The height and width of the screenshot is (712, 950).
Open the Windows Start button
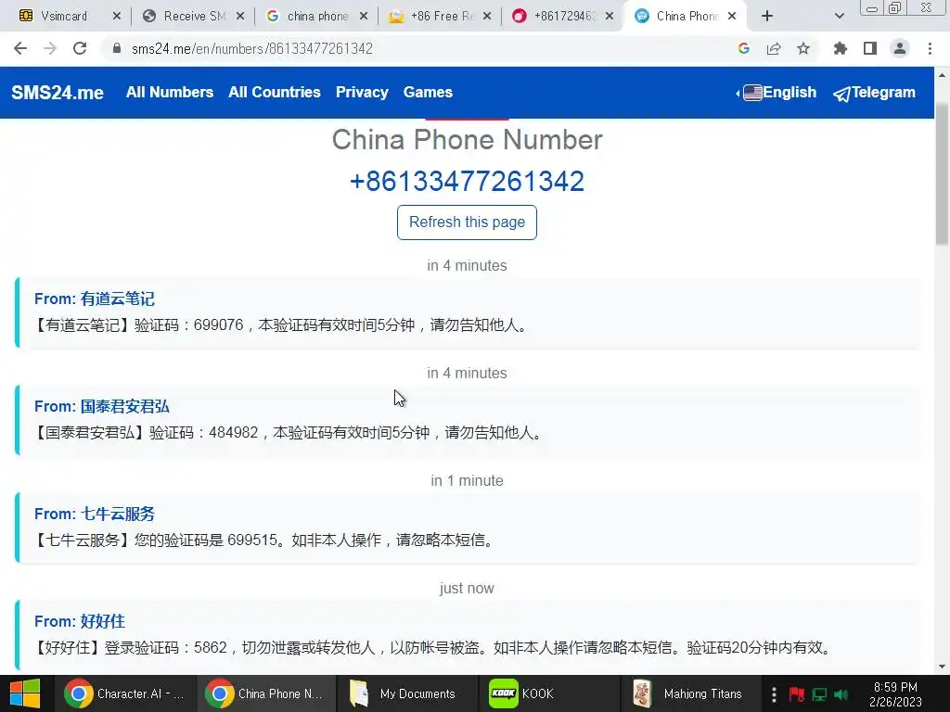coord(25,693)
